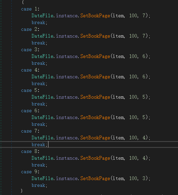Click the 'case 7:' label

pyautogui.click(x=30, y=131)
